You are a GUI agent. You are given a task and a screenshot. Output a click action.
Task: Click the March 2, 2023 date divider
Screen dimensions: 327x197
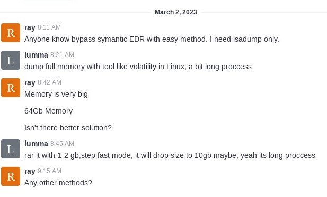coord(176,12)
